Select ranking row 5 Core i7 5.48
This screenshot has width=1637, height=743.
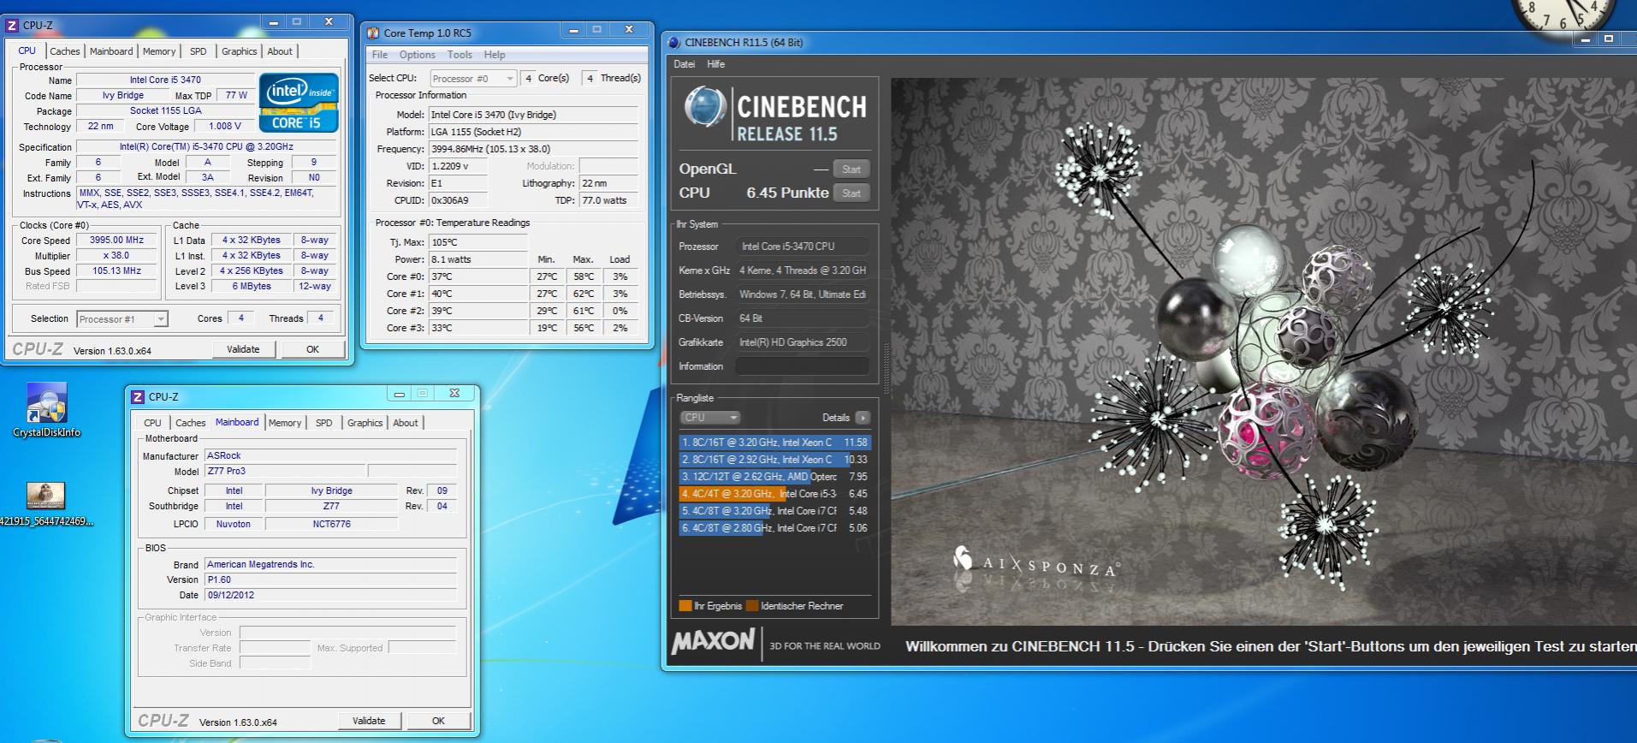(775, 511)
